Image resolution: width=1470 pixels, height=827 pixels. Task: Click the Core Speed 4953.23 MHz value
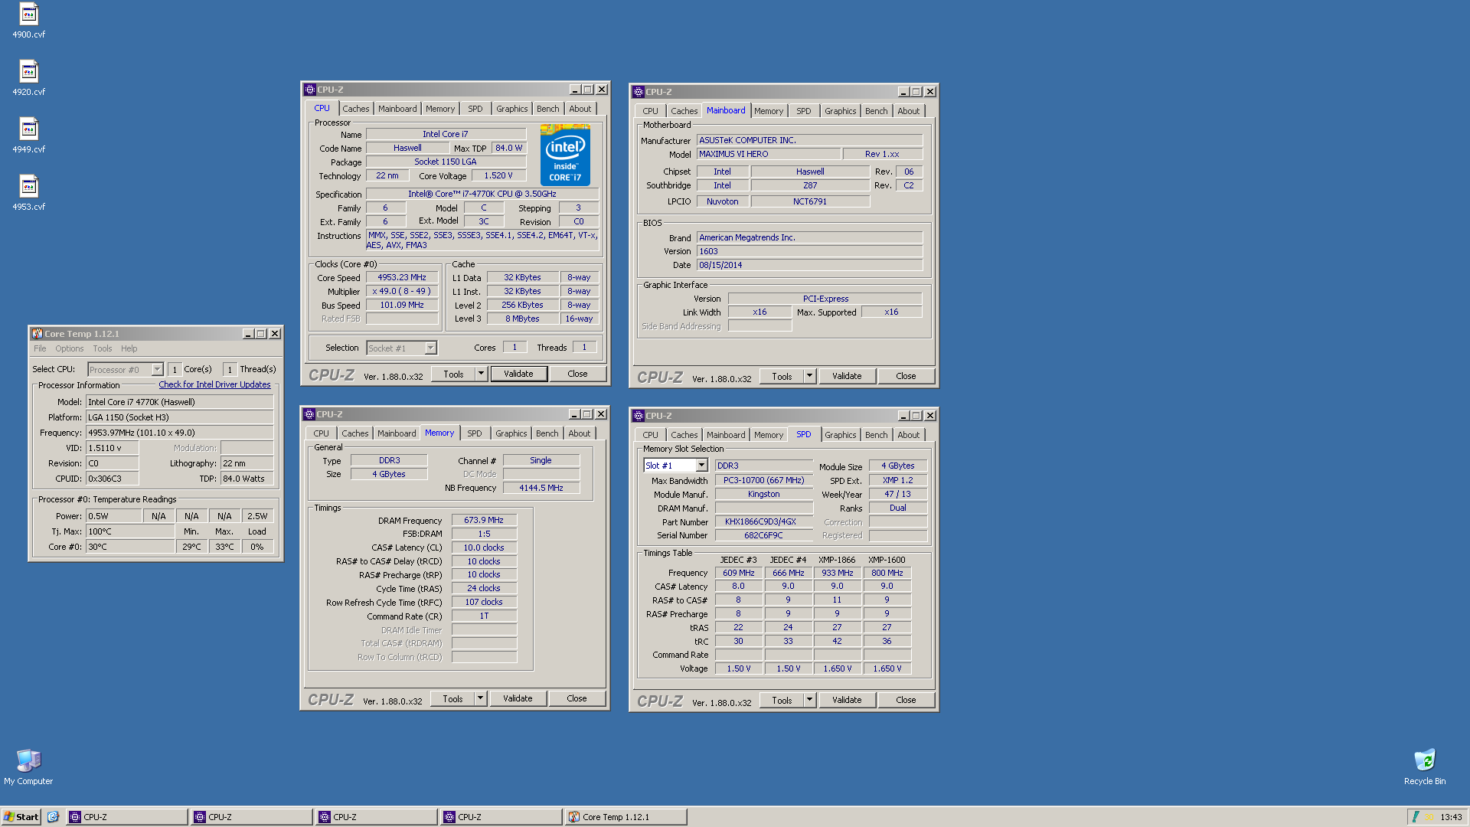click(x=402, y=277)
